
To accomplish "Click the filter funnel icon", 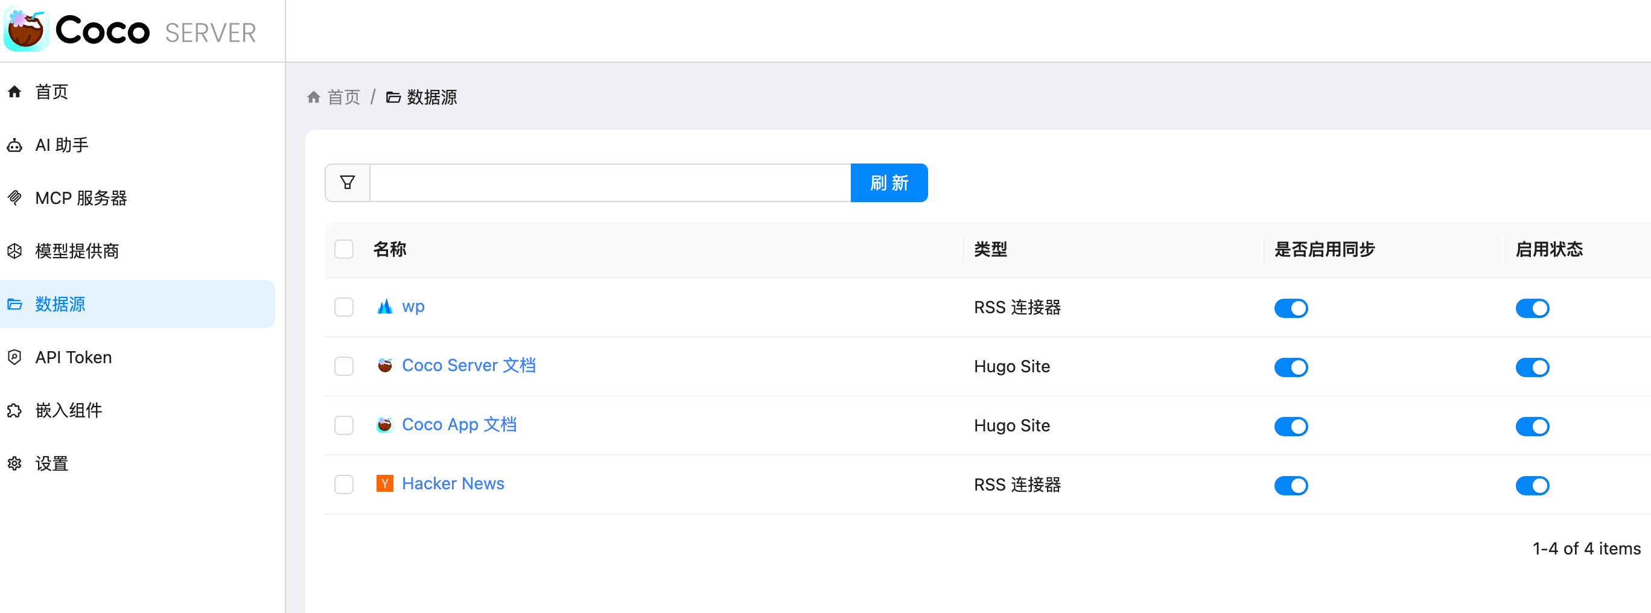I will (348, 183).
